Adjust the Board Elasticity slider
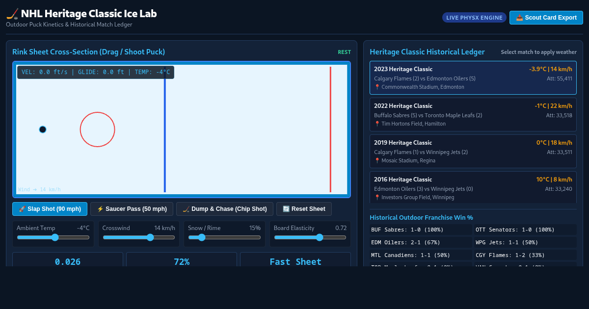Viewport: 589px width, 309px height. tap(310, 237)
